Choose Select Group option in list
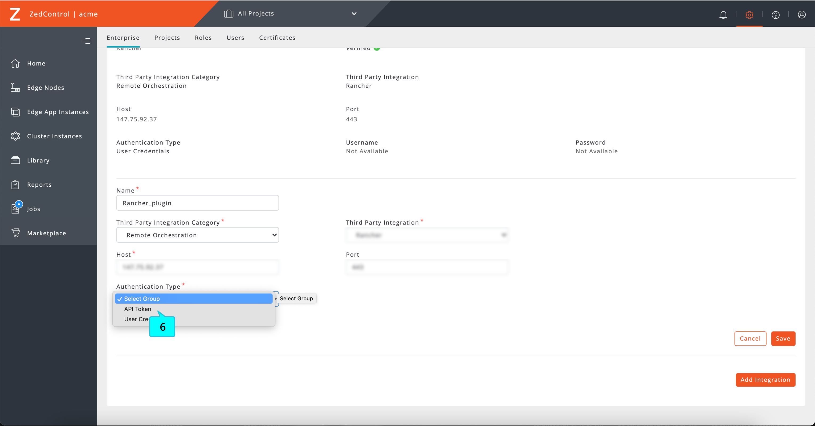The width and height of the screenshot is (815, 426). coord(194,298)
